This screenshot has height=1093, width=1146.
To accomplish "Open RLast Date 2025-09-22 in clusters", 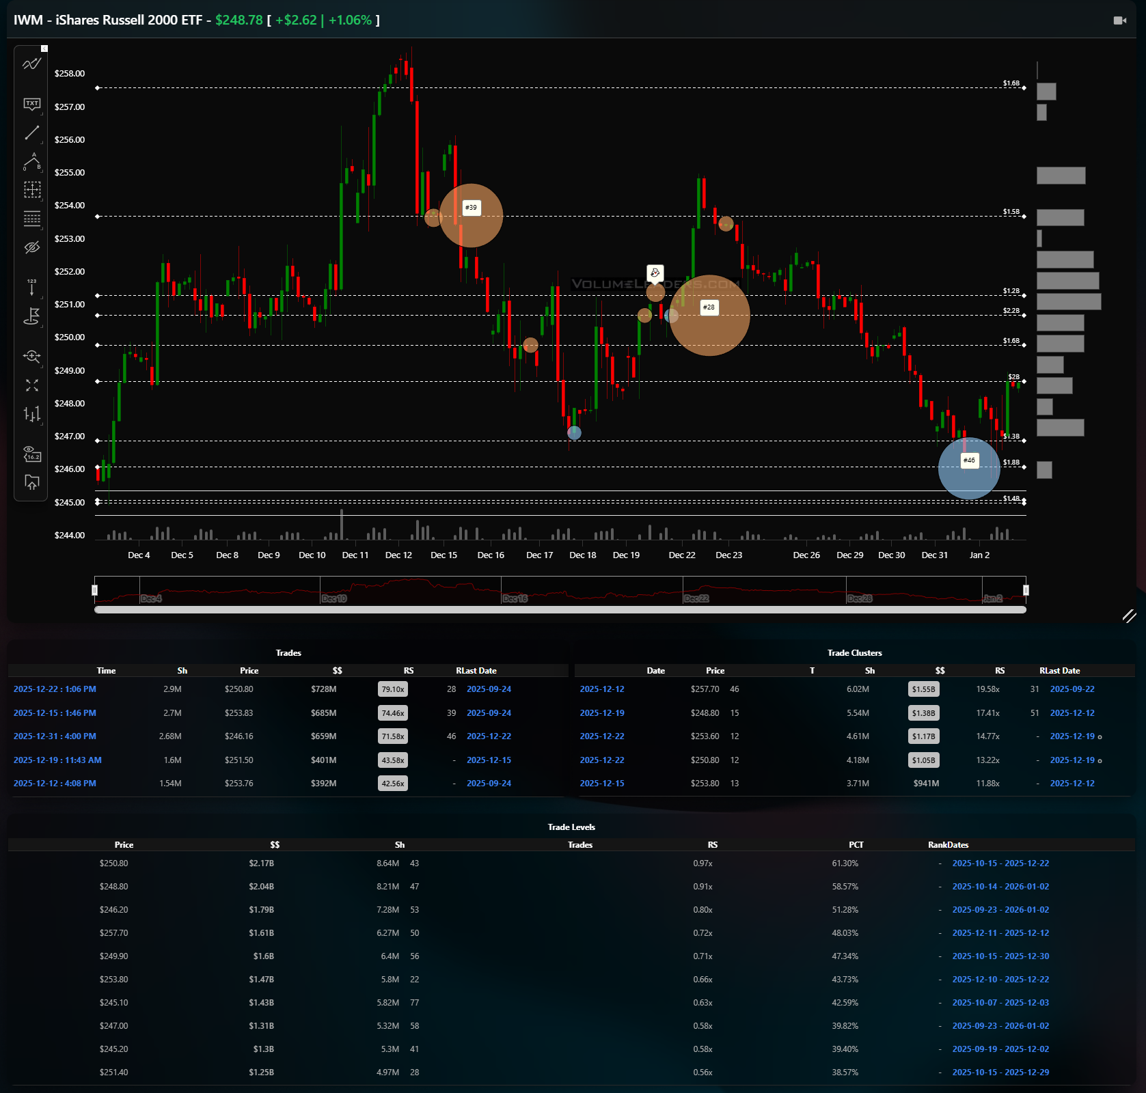I will 1072,689.
